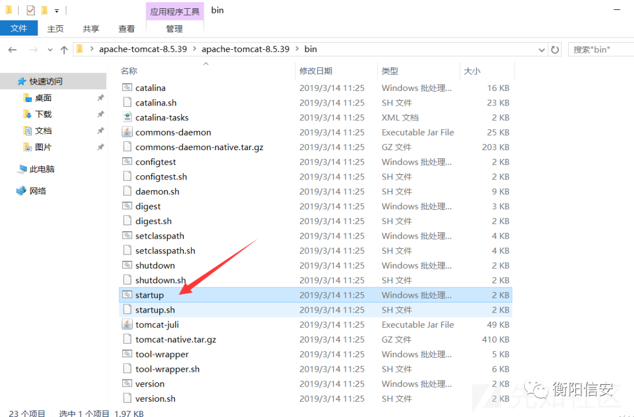Viewport: 634px width, 417px height.
Task: Refresh the bin folder view
Action: pos(555,50)
